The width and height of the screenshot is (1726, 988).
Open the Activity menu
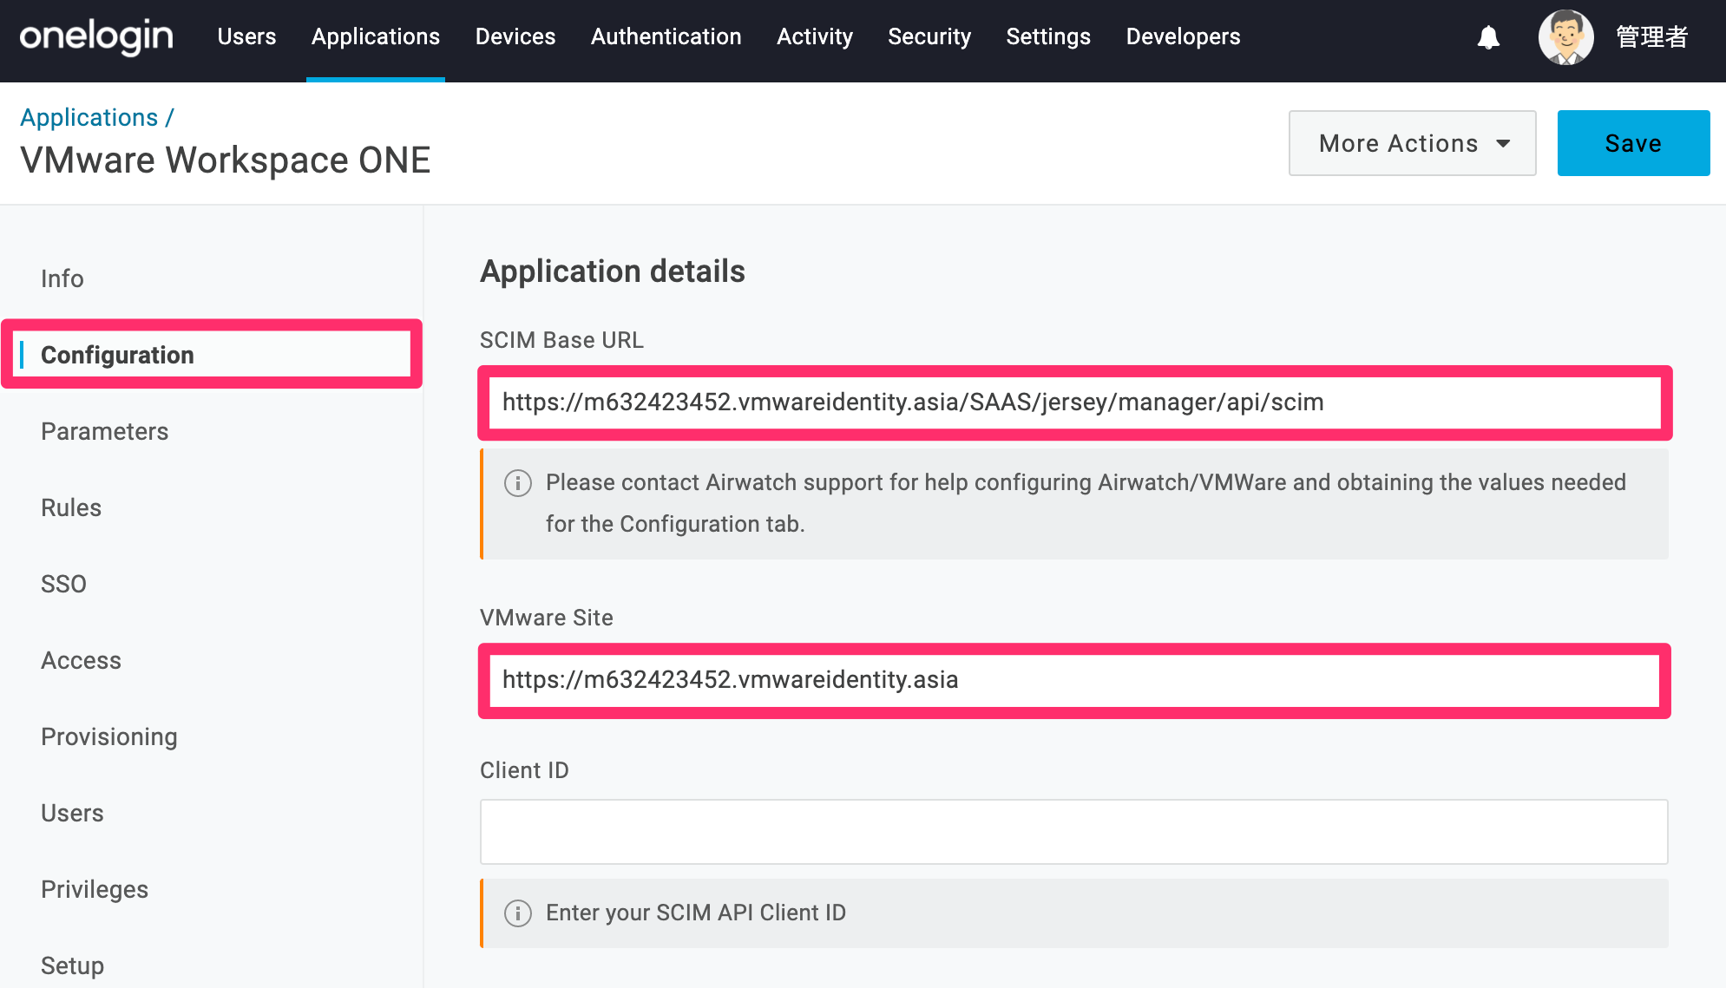click(x=815, y=36)
